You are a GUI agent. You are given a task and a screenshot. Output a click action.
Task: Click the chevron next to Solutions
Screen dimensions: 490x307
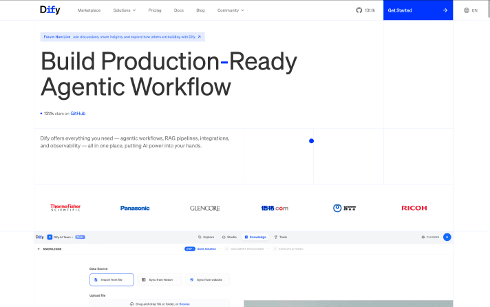(134, 10)
